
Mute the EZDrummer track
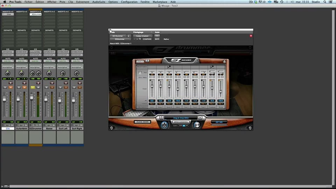(x=38, y=87)
